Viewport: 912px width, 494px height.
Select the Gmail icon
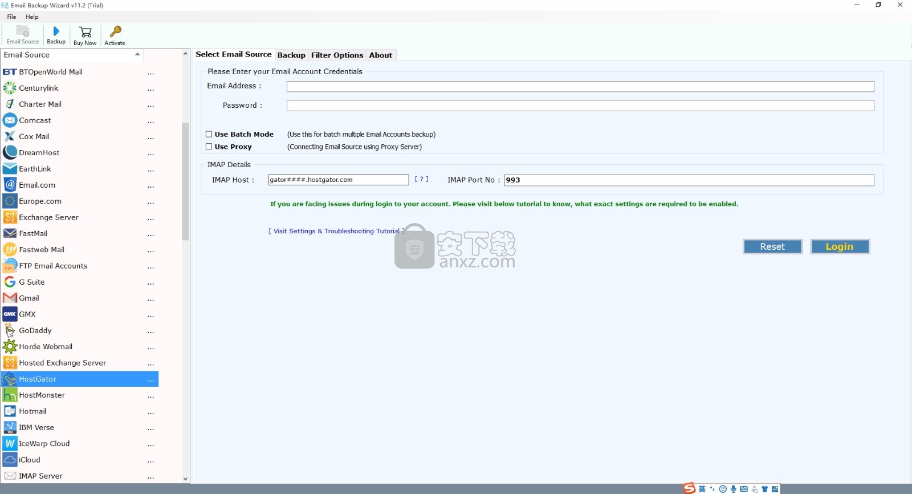[x=10, y=298]
